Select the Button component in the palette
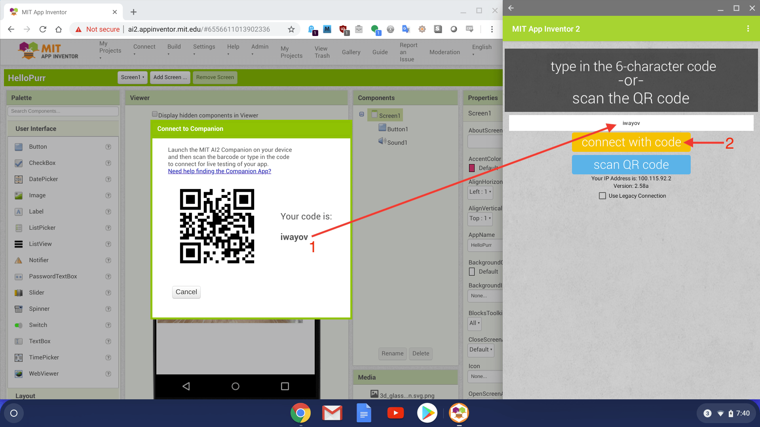Viewport: 760px width, 427px height. [38, 147]
